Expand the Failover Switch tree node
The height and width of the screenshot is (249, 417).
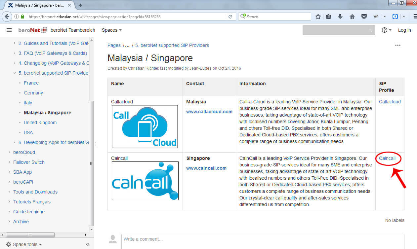pyautogui.click(x=9, y=162)
